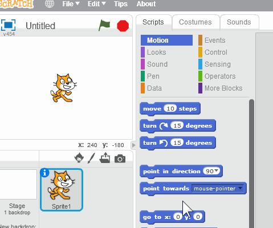Click the cat sprite on the stage
The image size is (273, 228).
point(64,88)
